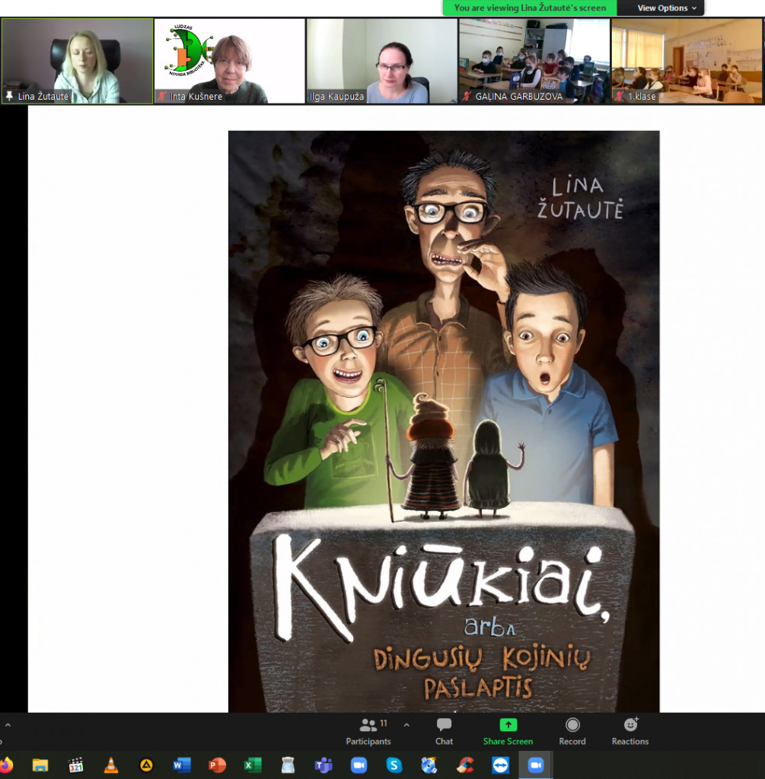The image size is (765, 779).
Task: Open the scanner app in the taskbar
Action: point(288,765)
